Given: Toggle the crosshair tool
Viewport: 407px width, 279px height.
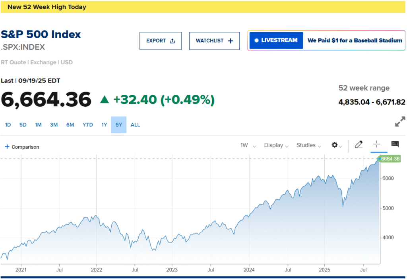Looking at the screenshot, I should tap(376, 144).
